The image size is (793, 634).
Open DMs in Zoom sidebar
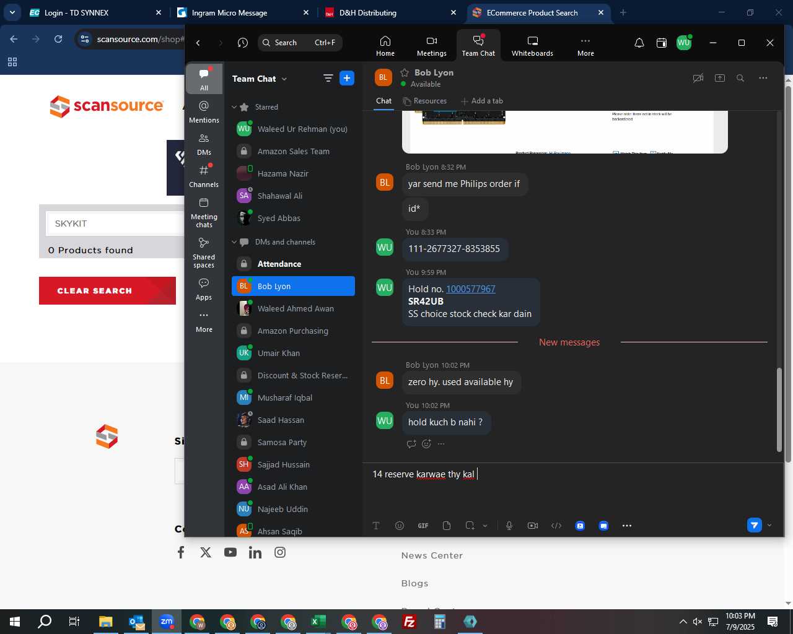[x=204, y=144]
